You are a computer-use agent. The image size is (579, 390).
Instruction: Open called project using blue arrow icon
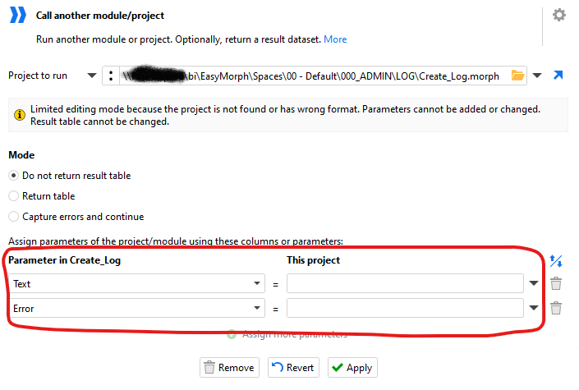(x=558, y=76)
